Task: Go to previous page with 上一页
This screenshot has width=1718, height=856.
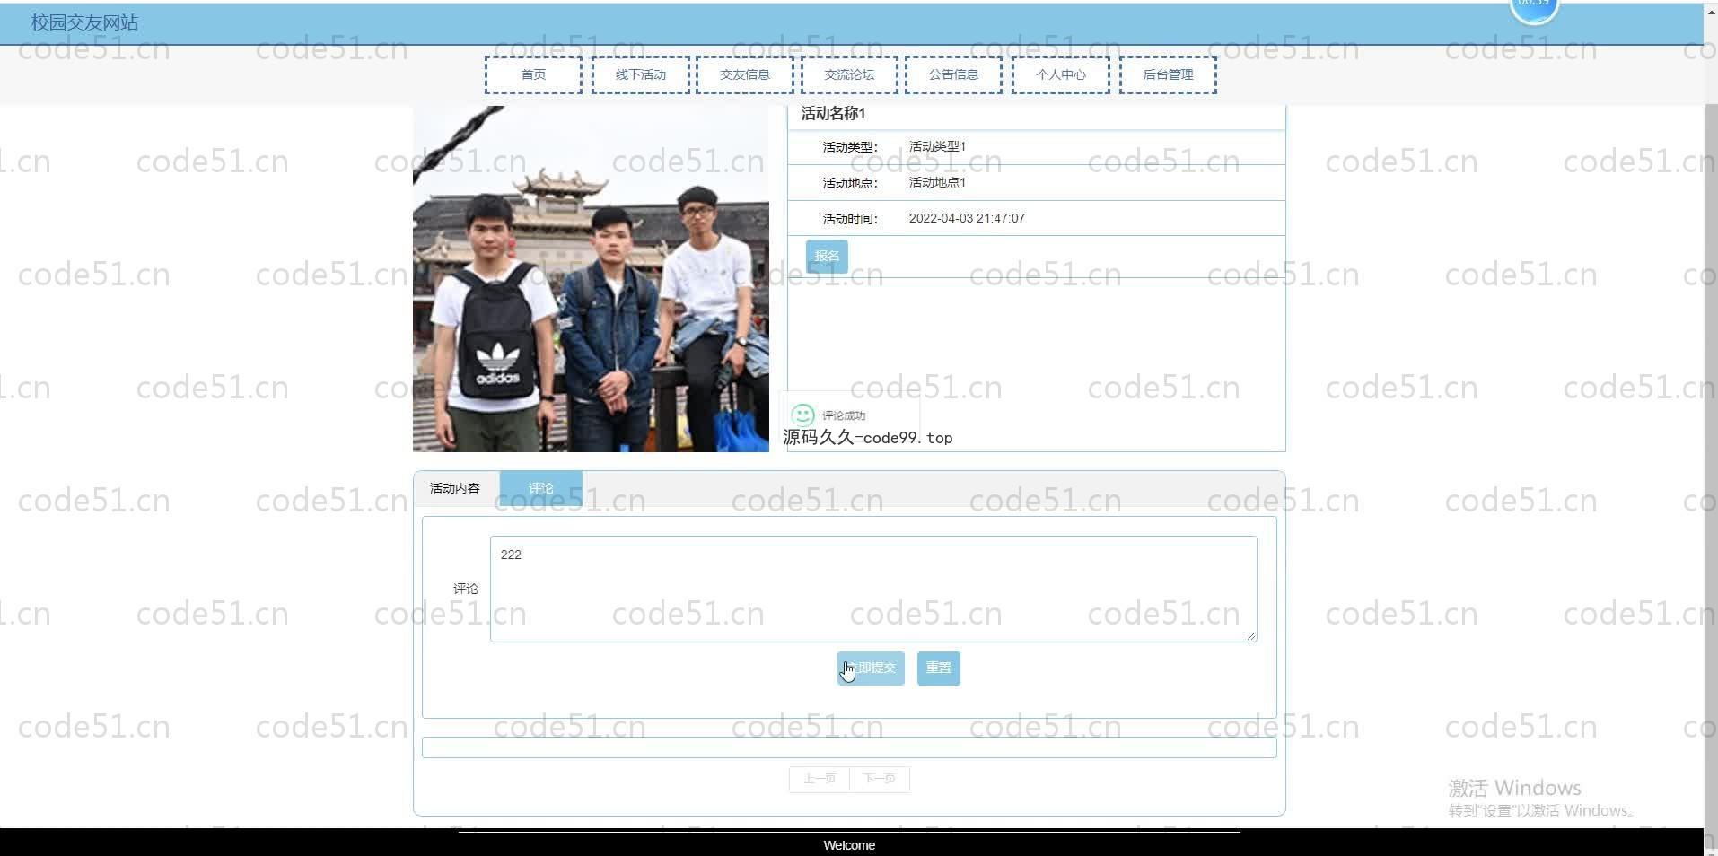Action: (x=819, y=779)
